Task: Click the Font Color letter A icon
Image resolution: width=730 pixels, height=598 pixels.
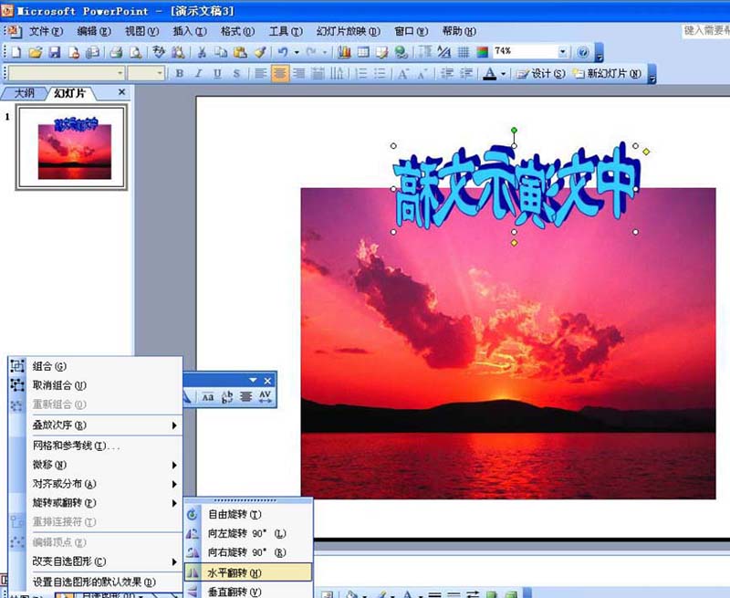Action: coord(489,74)
